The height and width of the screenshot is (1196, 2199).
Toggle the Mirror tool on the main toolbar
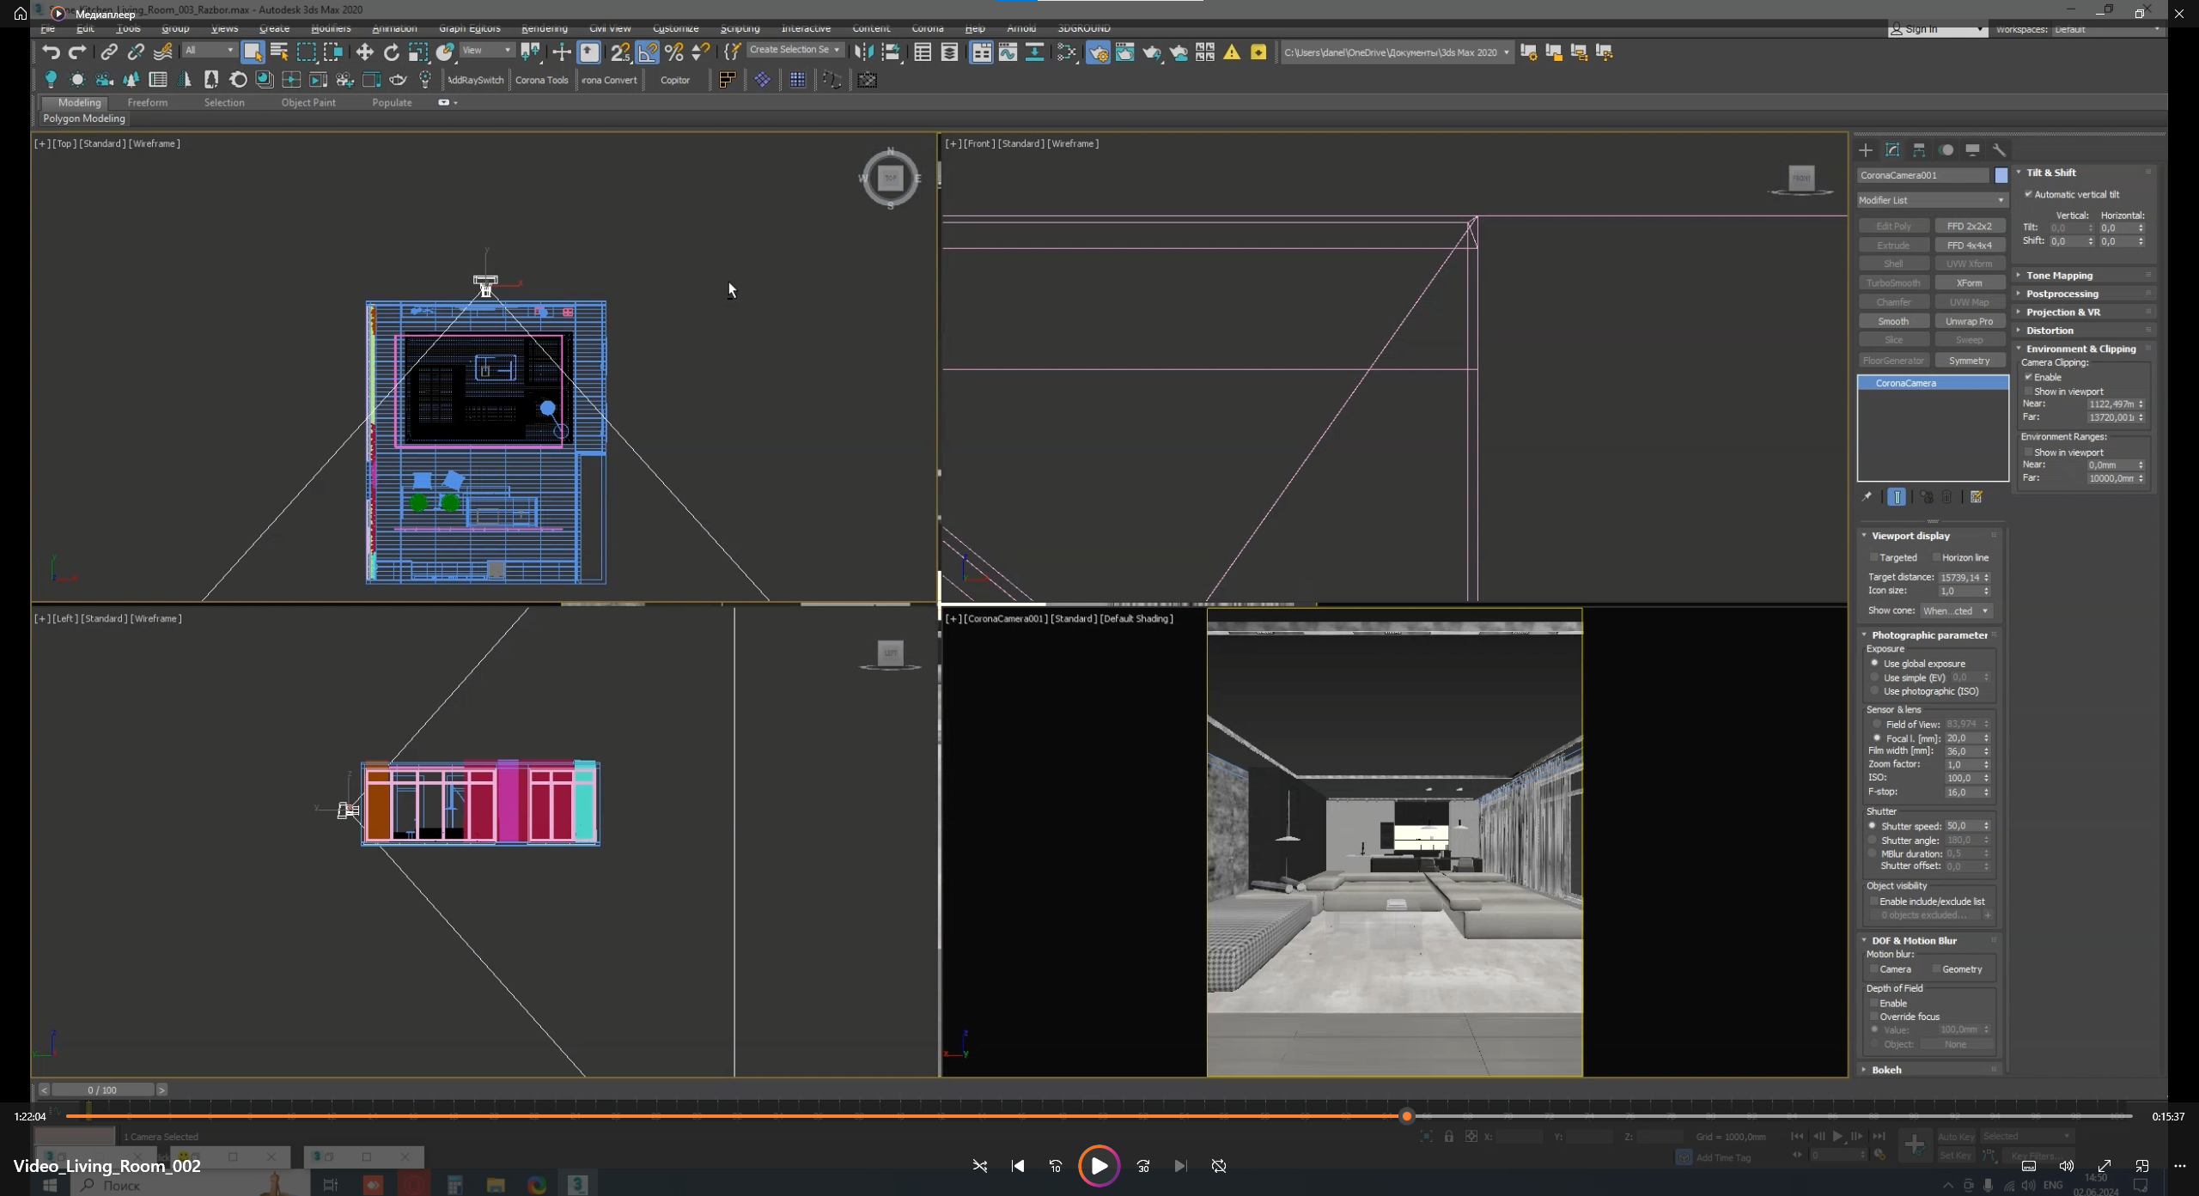click(x=865, y=52)
